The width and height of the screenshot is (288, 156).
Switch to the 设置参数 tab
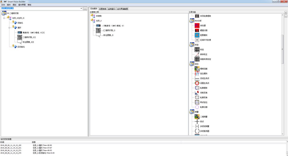[x=103, y=9]
